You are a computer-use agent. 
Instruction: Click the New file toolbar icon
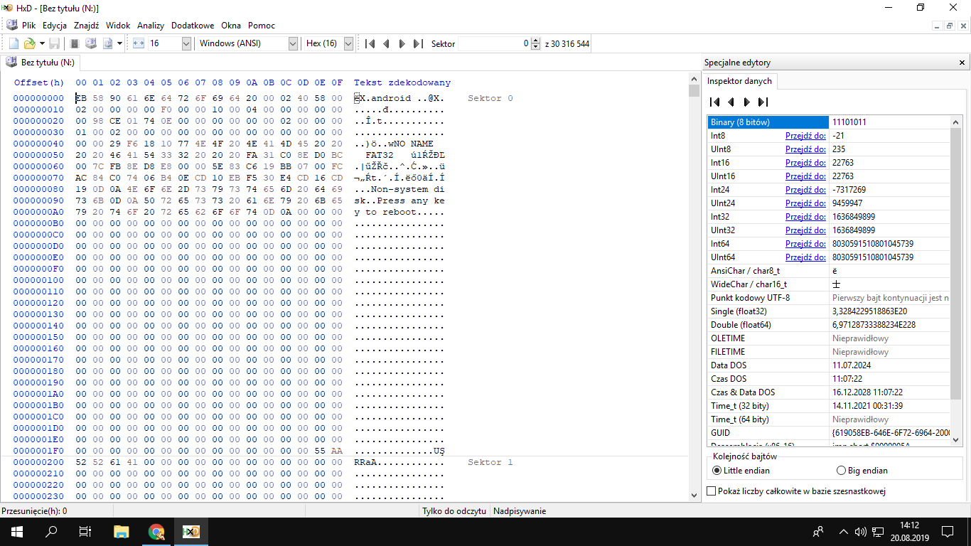(x=14, y=43)
